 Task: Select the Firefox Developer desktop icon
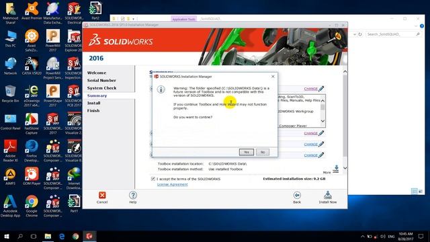(32, 151)
